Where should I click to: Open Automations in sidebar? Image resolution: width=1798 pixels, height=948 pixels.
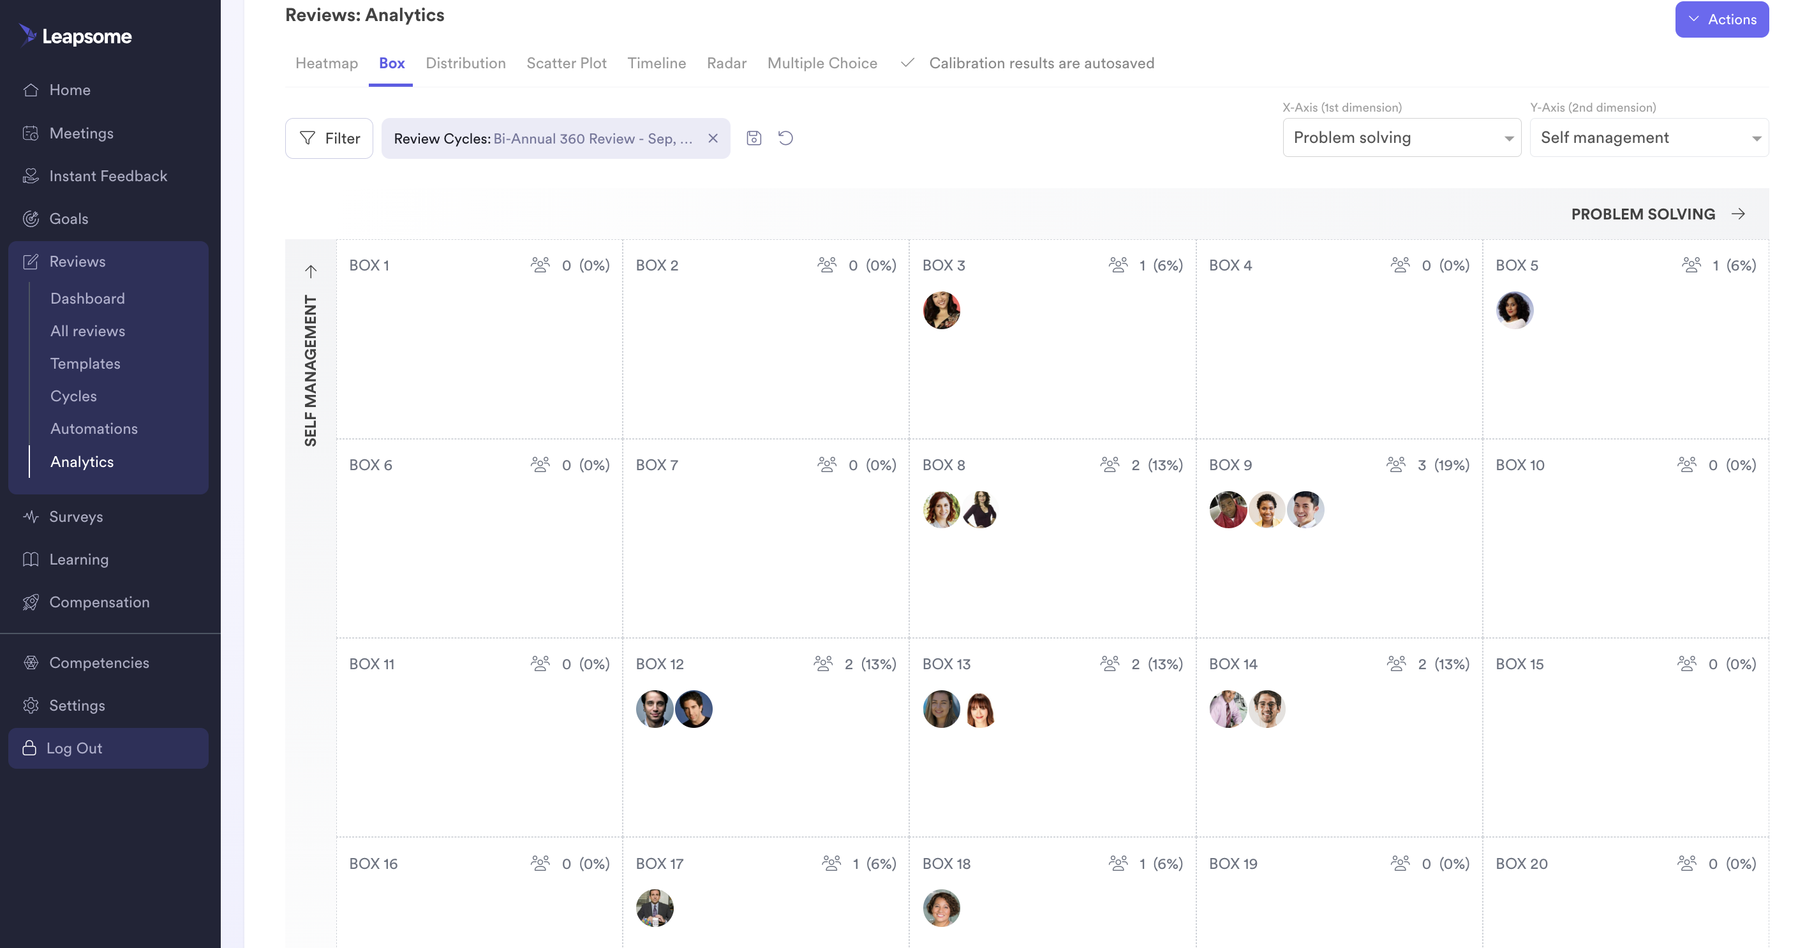pyautogui.click(x=94, y=429)
